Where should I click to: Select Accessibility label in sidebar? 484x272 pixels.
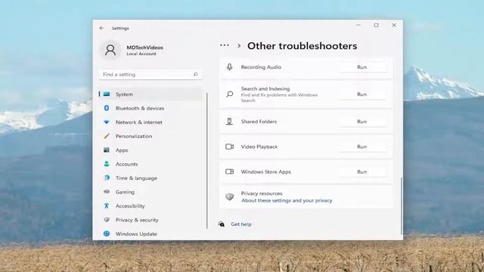(x=130, y=206)
